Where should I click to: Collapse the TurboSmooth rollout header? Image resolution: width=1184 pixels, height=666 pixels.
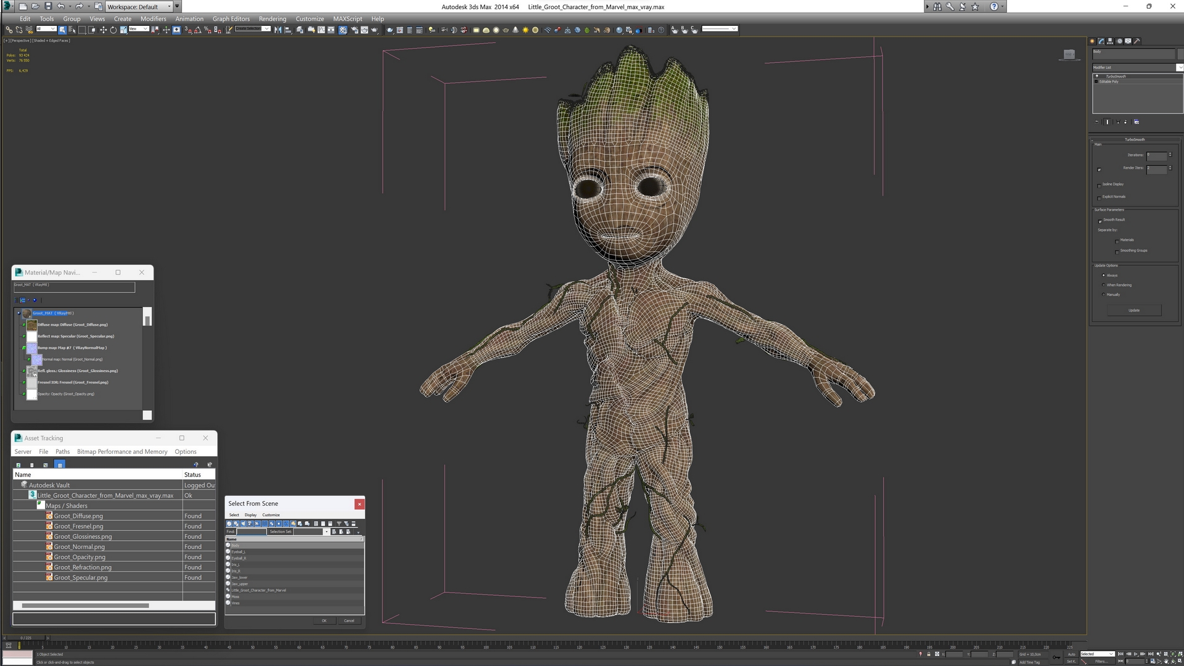1135,139
